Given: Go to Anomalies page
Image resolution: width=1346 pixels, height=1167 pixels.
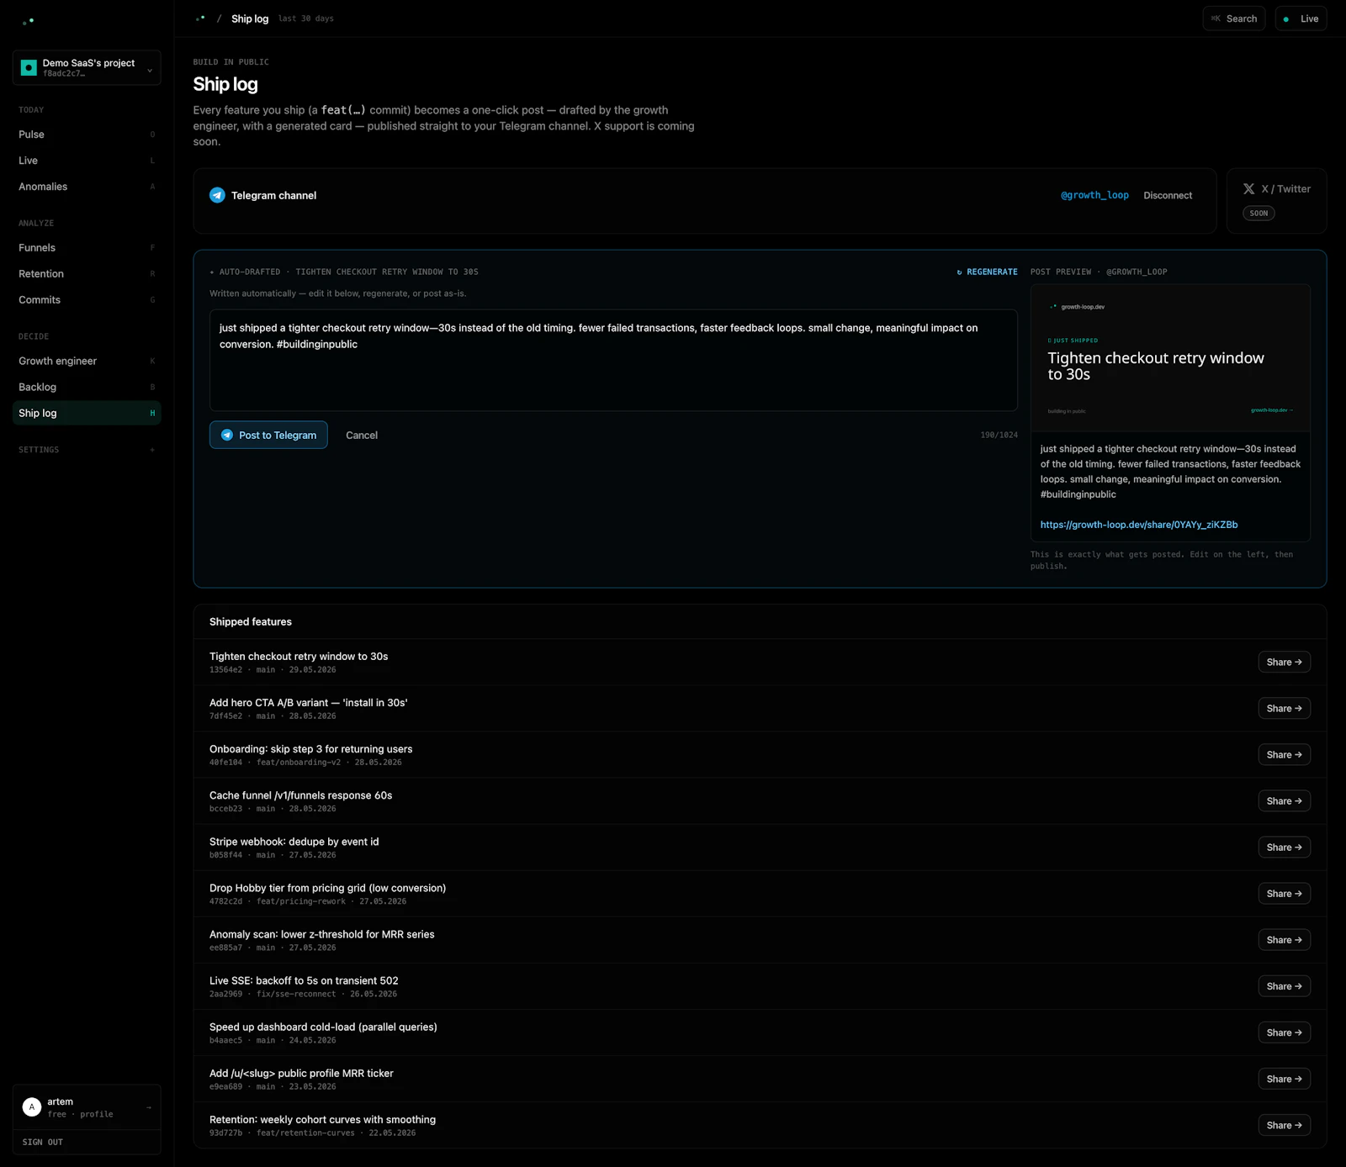Looking at the screenshot, I should [87, 187].
